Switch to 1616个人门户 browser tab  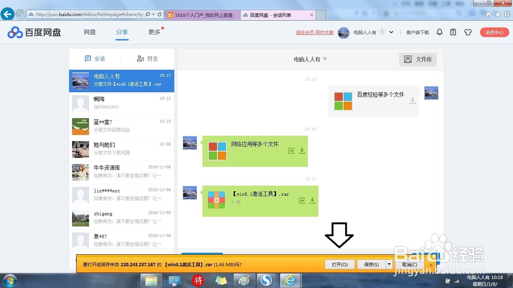click(203, 15)
